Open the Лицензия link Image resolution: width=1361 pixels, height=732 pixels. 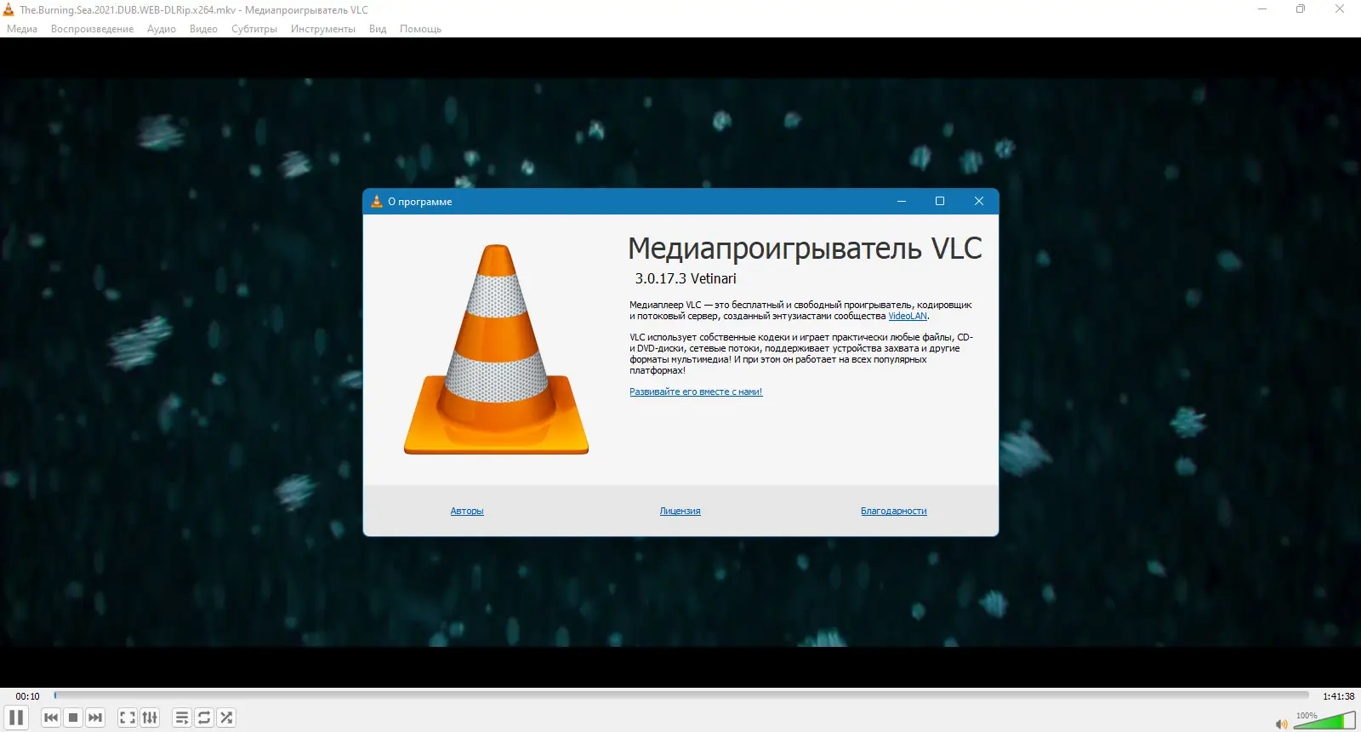(x=680, y=511)
